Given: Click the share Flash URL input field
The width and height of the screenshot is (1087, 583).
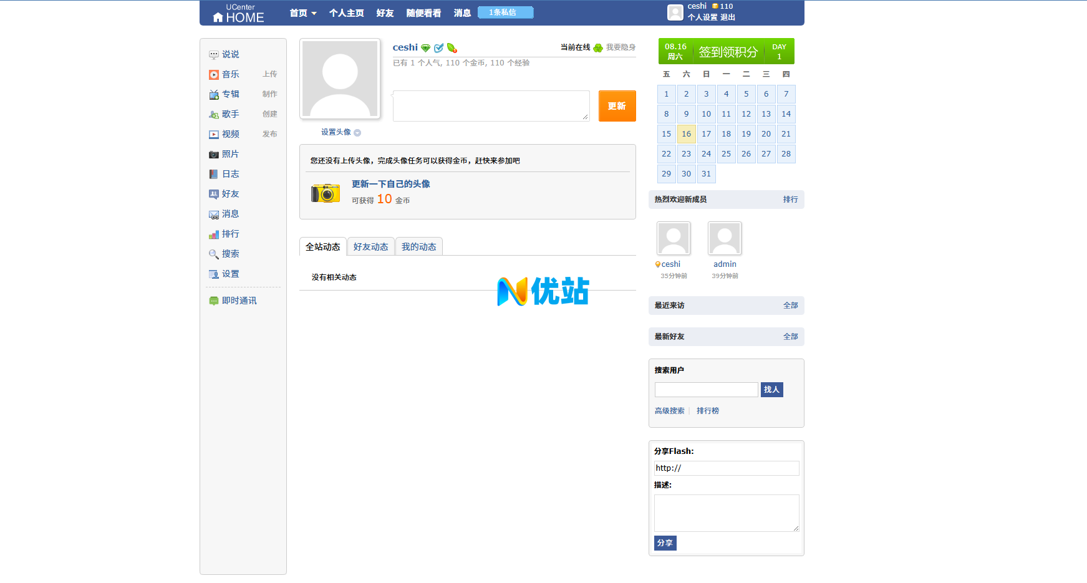Looking at the screenshot, I should (726, 468).
